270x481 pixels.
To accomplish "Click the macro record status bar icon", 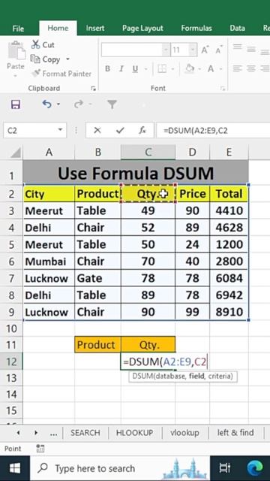I will pos(40,449).
